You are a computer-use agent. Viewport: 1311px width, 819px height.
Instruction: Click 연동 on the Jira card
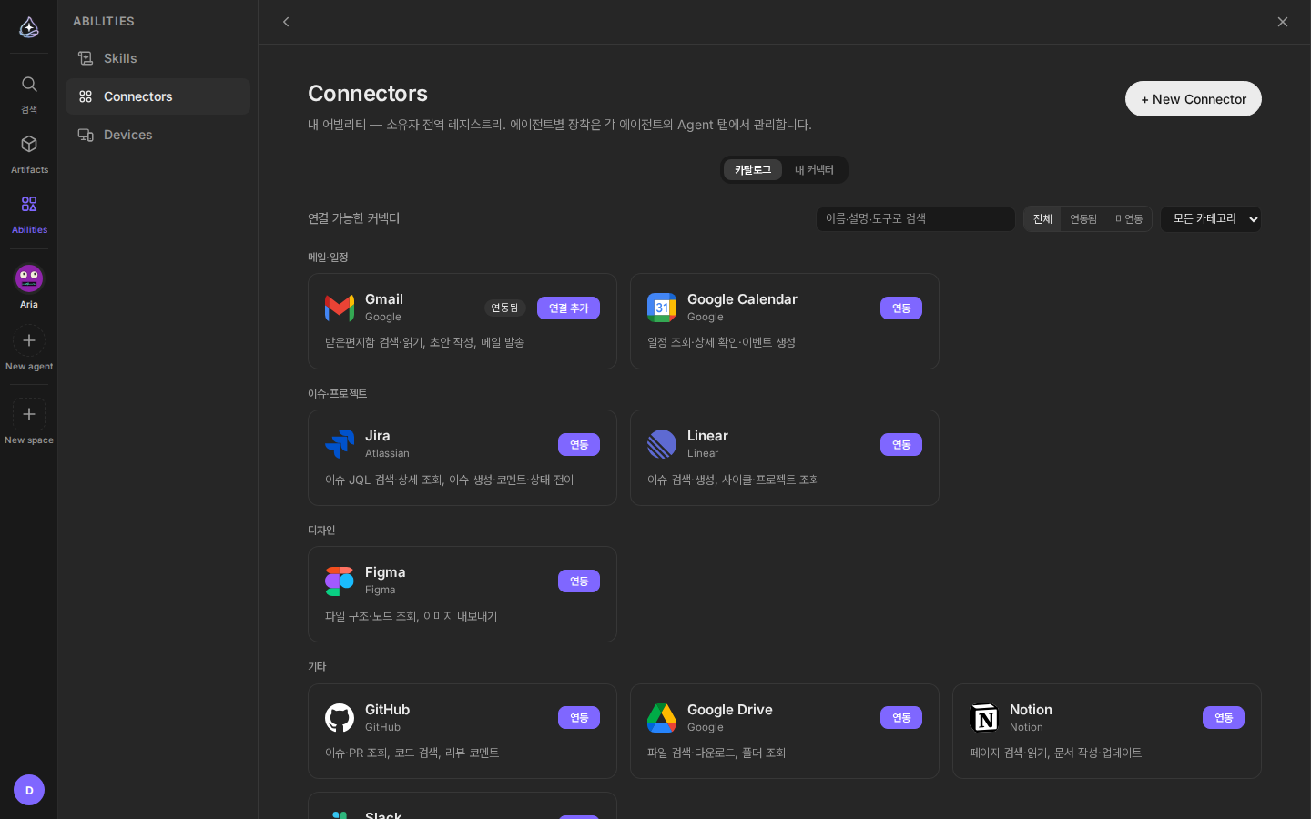[x=579, y=445]
